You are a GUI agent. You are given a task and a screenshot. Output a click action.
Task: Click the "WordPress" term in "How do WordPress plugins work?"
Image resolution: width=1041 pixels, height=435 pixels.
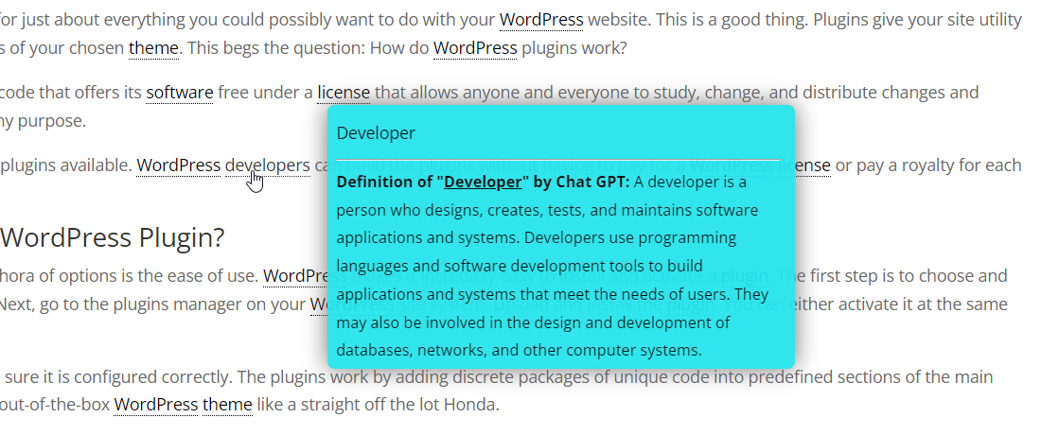475,48
